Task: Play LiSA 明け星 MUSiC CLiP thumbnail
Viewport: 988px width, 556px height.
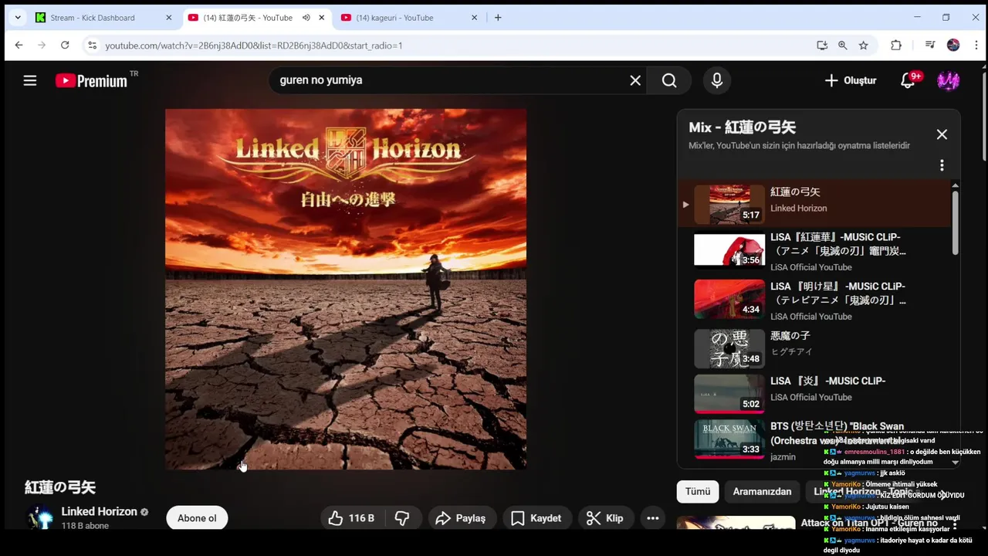Action: tap(729, 299)
